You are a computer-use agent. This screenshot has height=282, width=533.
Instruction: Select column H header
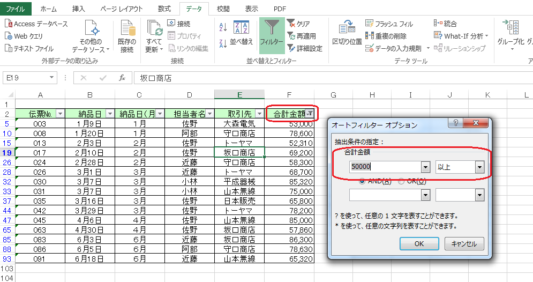pos(372,95)
